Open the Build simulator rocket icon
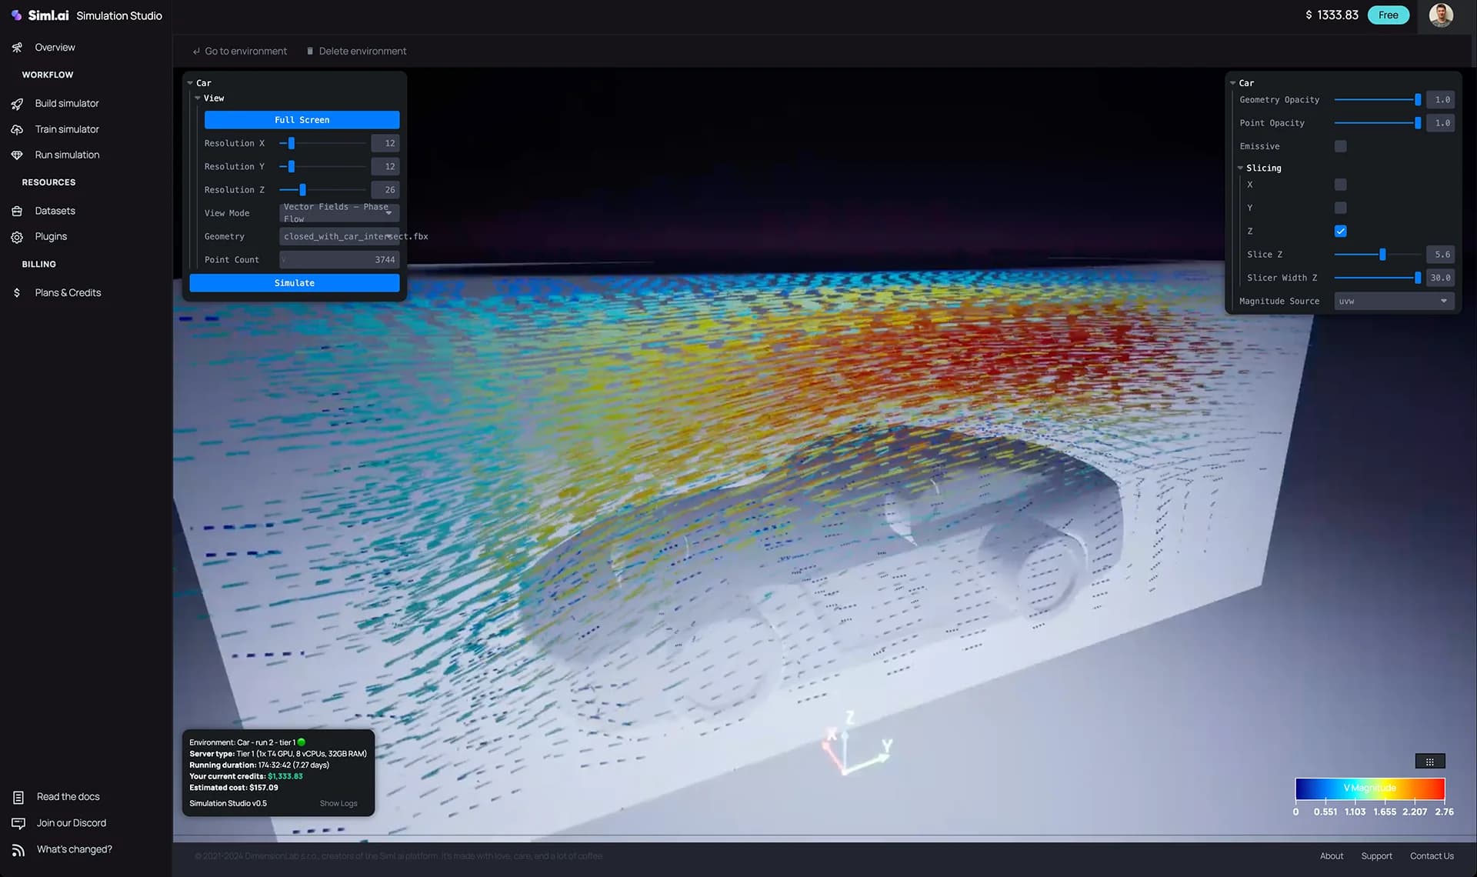The height and width of the screenshot is (877, 1477). point(17,103)
